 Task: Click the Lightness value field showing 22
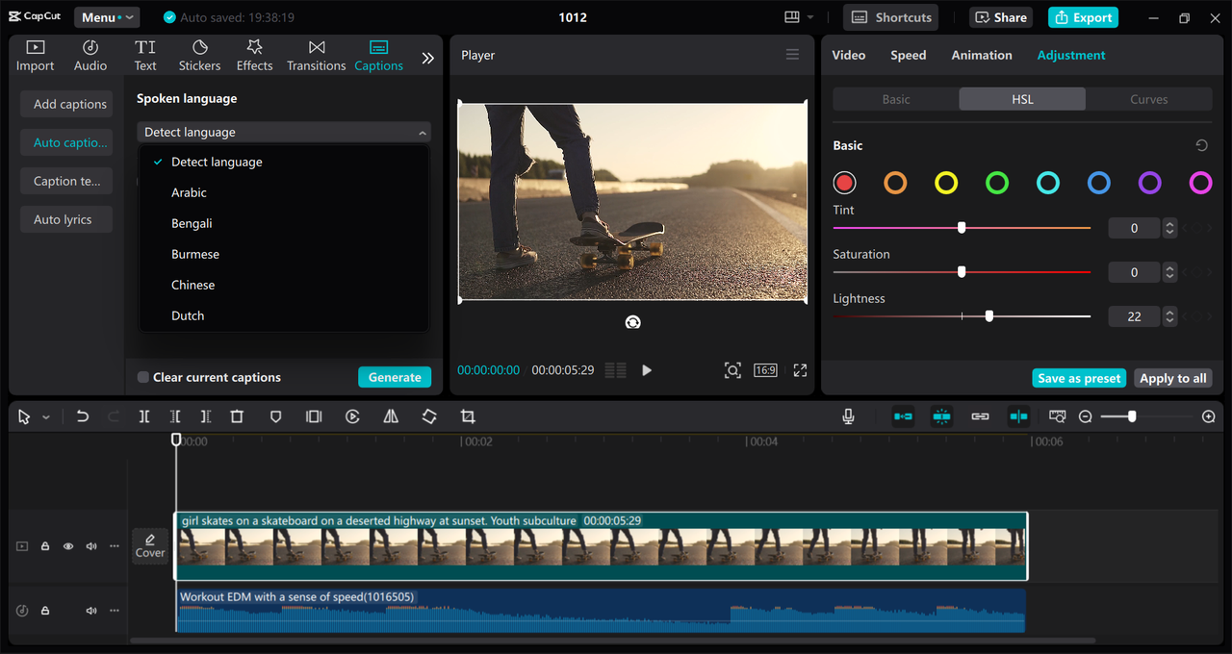[1134, 316]
